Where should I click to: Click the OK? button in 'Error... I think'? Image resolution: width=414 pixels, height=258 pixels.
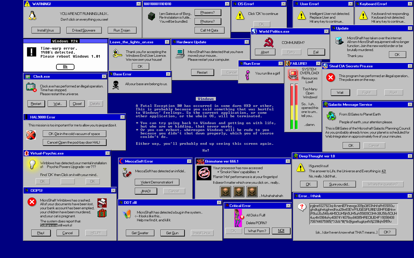point(388,232)
